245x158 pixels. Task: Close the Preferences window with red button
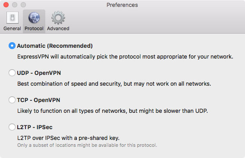tap(6, 5)
